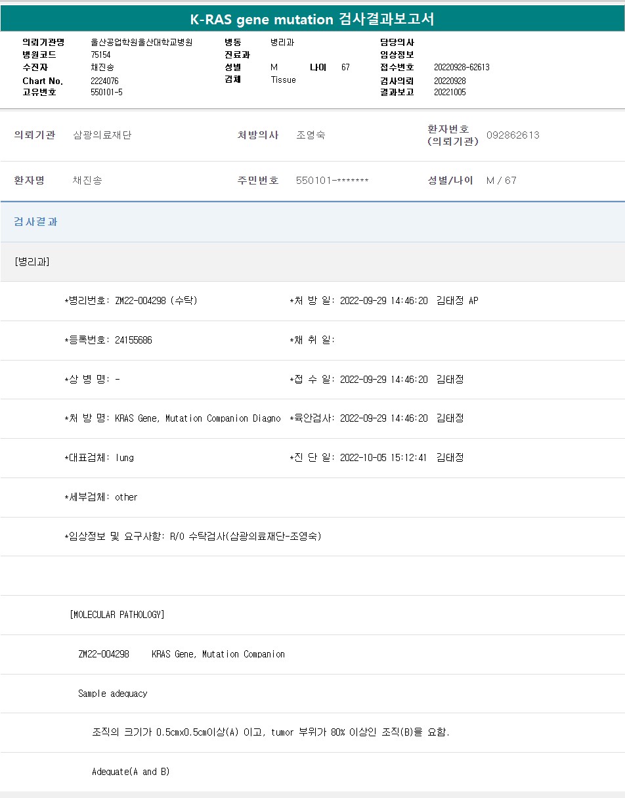Click the K-RAS gene mutation 검사결과보고서 title
The width and height of the screenshot is (625, 798).
pyautogui.click(x=312, y=19)
